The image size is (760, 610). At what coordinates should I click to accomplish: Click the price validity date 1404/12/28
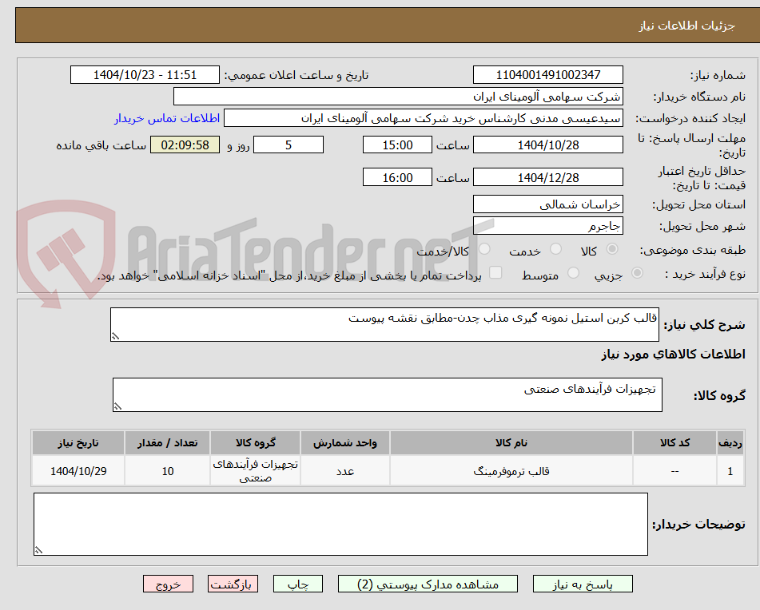click(547, 177)
